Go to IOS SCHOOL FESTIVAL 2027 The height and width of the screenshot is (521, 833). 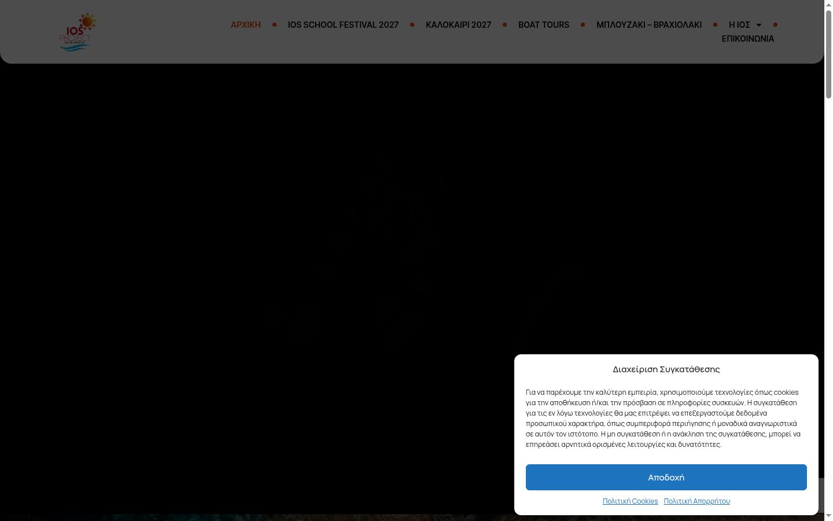pos(343,25)
